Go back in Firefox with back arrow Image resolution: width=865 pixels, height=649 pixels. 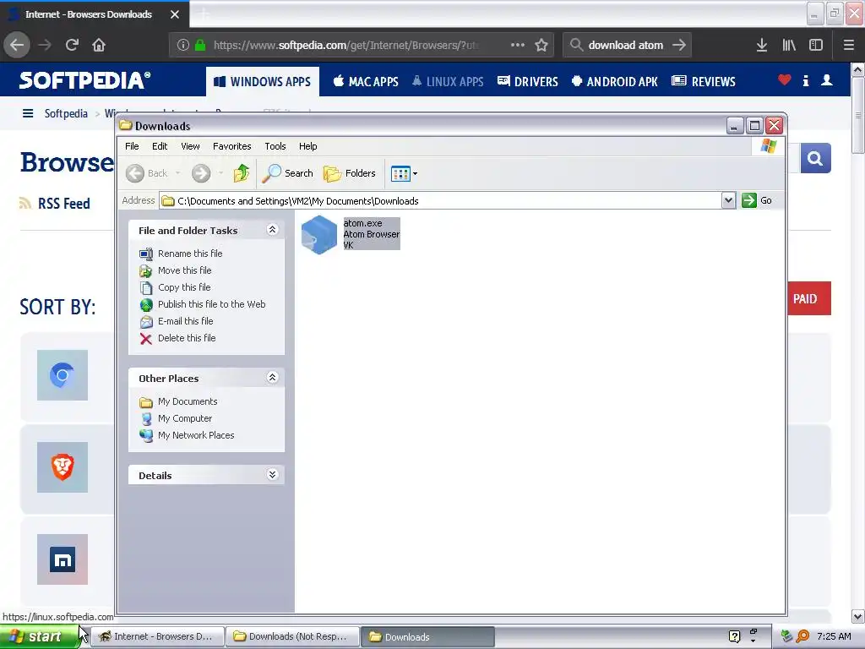point(17,46)
